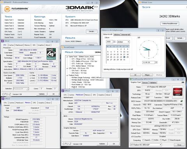This screenshot has height=149, width=187.
Task: Click Validate in the CPU-Z Mainboard window
Action: click(x=102, y=144)
